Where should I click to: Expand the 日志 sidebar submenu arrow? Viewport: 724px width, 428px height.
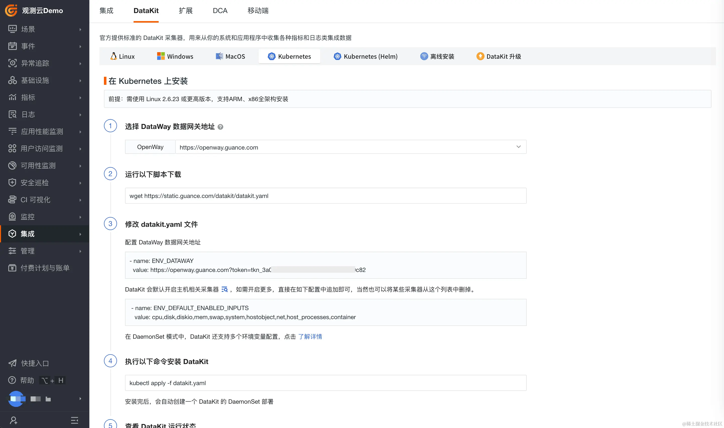tap(80, 115)
